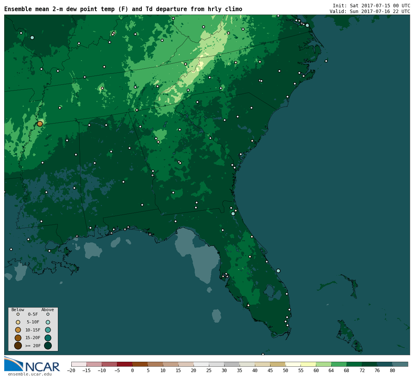Click the 'Below' legend heading
Viewport: 414px width, 379px height.
[18, 310]
